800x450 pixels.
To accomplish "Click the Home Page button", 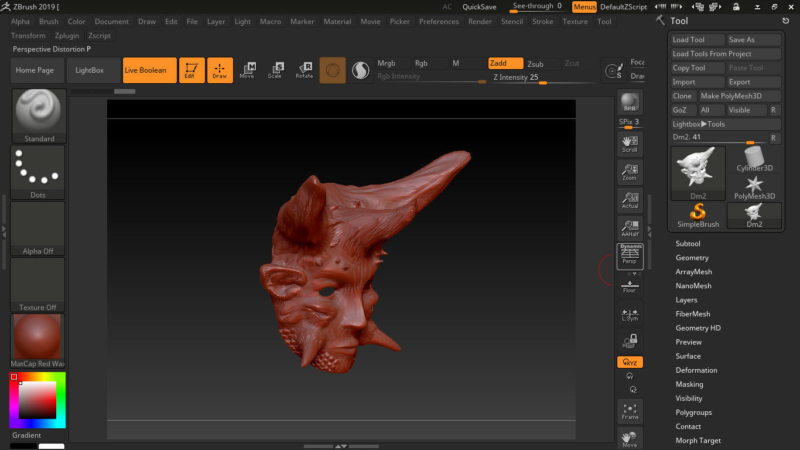I will [x=37, y=70].
